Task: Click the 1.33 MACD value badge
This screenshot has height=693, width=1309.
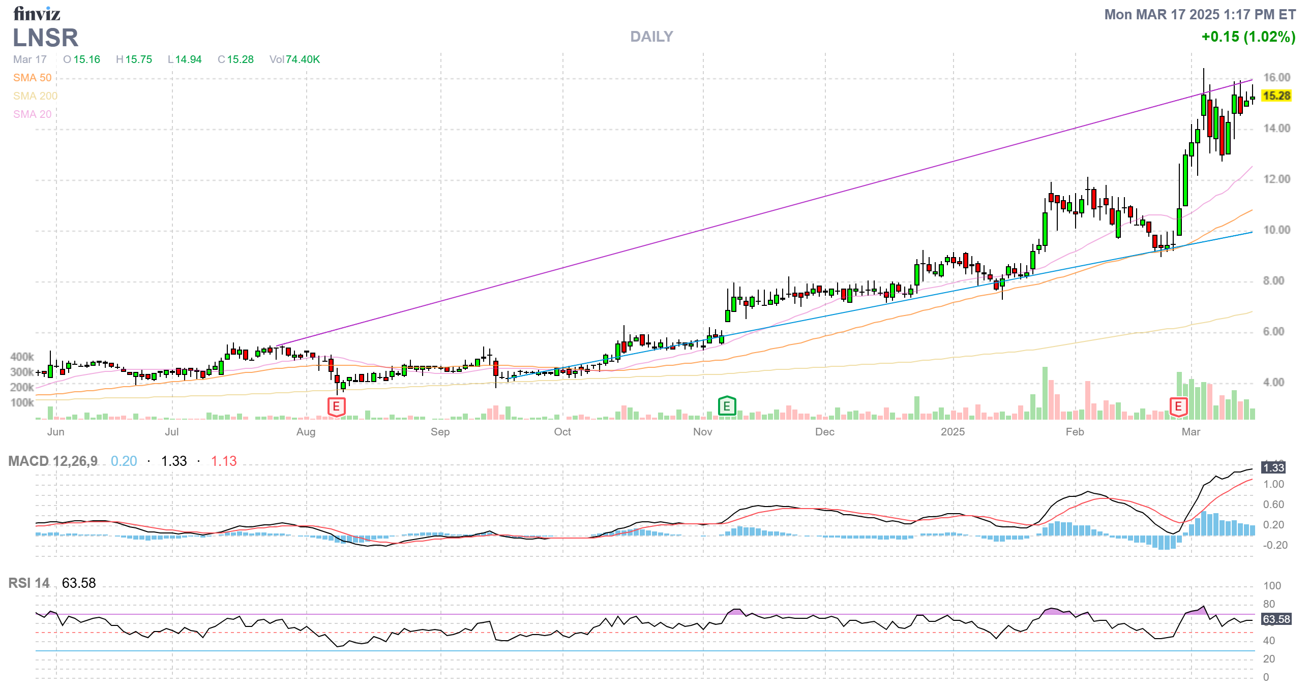Action: [x=1273, y=467]
